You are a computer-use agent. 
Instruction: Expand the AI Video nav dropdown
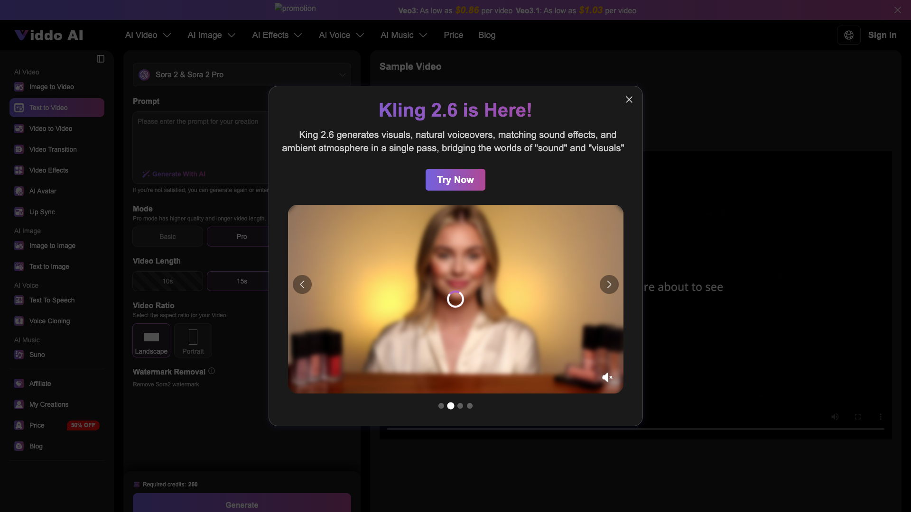tap(148, 35)
